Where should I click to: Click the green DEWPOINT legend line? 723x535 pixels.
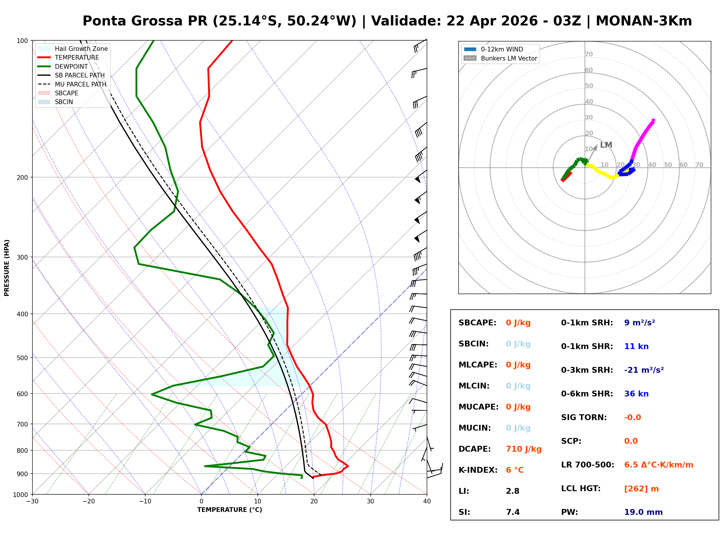pyautogui.click(x=44, y=66)
